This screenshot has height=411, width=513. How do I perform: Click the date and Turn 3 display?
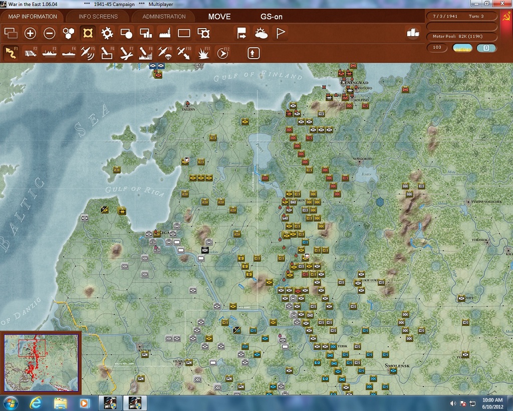click(461, 16)
